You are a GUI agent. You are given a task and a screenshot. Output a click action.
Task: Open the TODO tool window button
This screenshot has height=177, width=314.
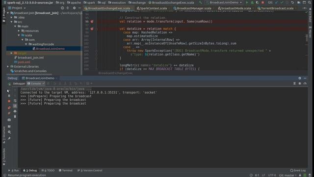(48, 171)
